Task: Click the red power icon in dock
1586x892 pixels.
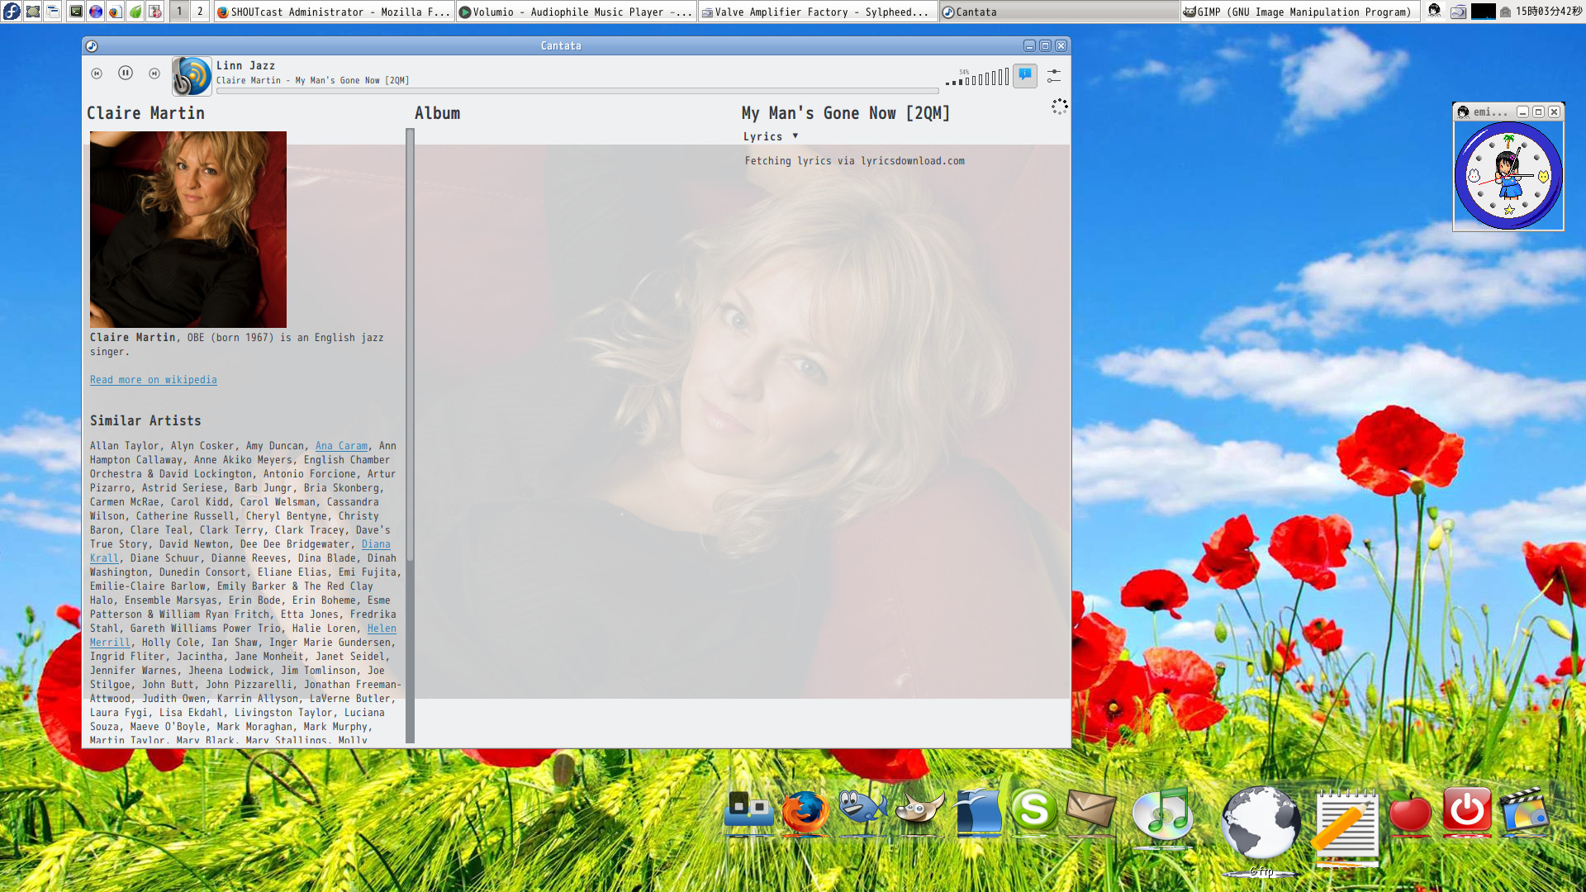Action: click(1467, 810)
